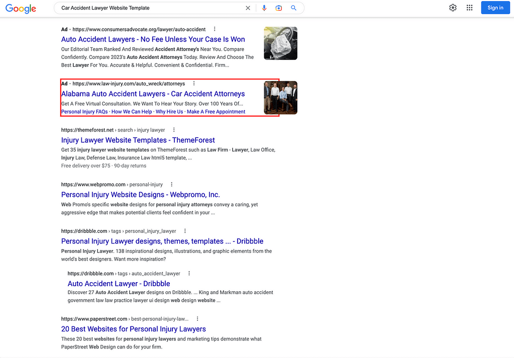Click the Personal Injury FAQs sitelink
The width and height of the screenshot is (514, 358).
click(84, 111)
